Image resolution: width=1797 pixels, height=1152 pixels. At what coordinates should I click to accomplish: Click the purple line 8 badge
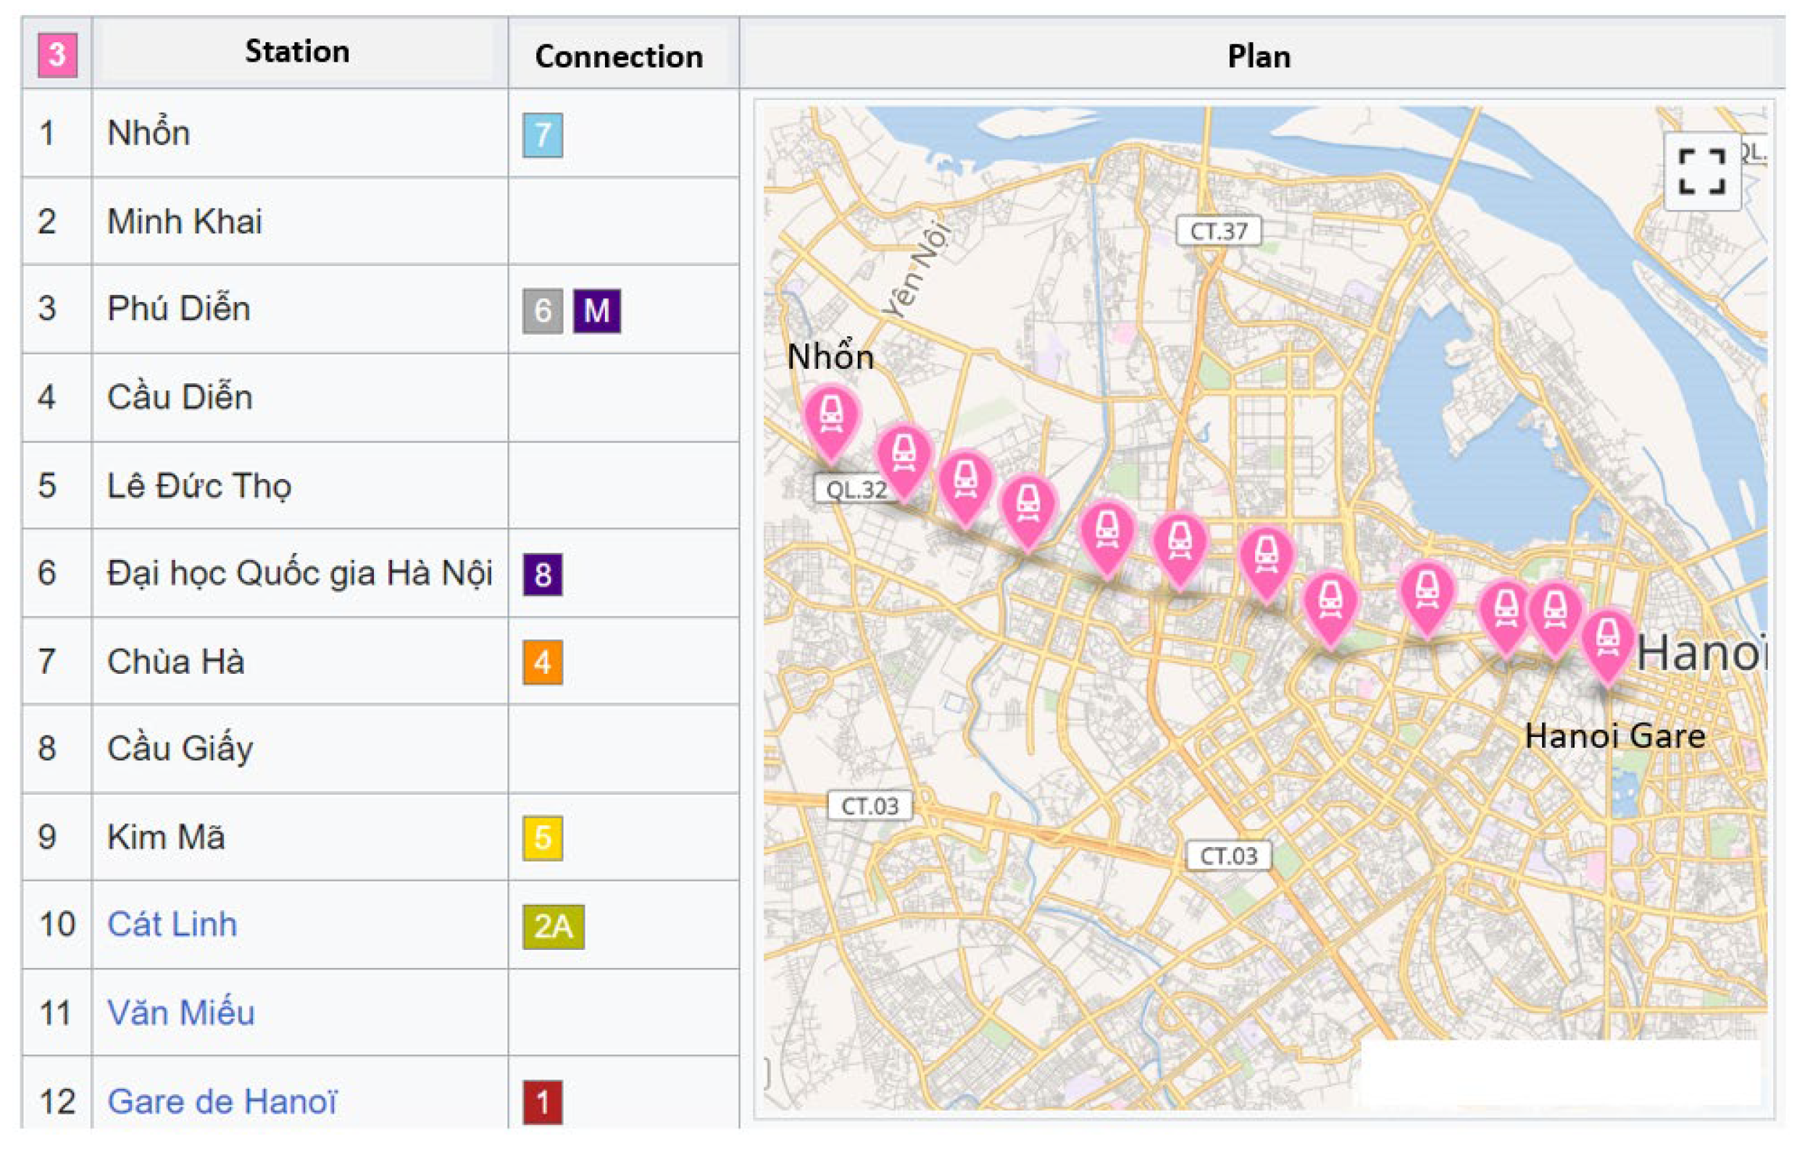(x=543, y=575)
